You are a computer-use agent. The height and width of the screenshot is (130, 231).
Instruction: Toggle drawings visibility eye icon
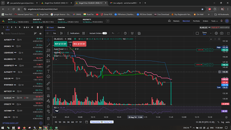(x=48, y=111)
